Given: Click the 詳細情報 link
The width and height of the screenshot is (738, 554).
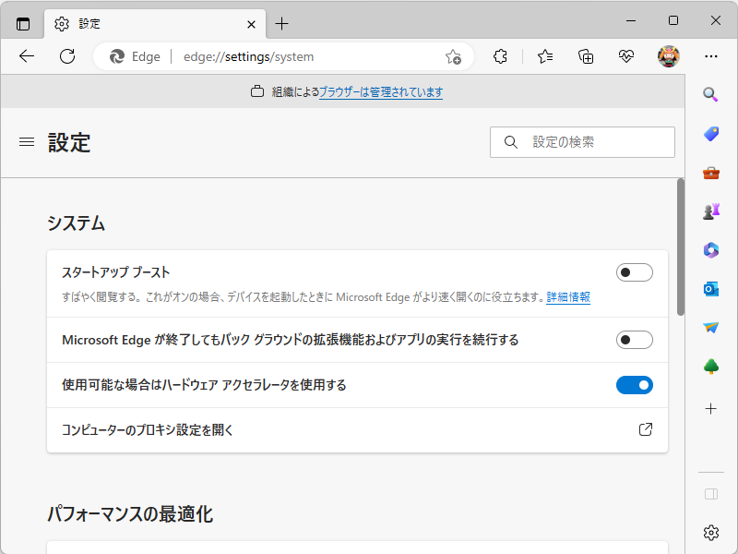Looking at the screenshot, I should [x=566, y=297].
